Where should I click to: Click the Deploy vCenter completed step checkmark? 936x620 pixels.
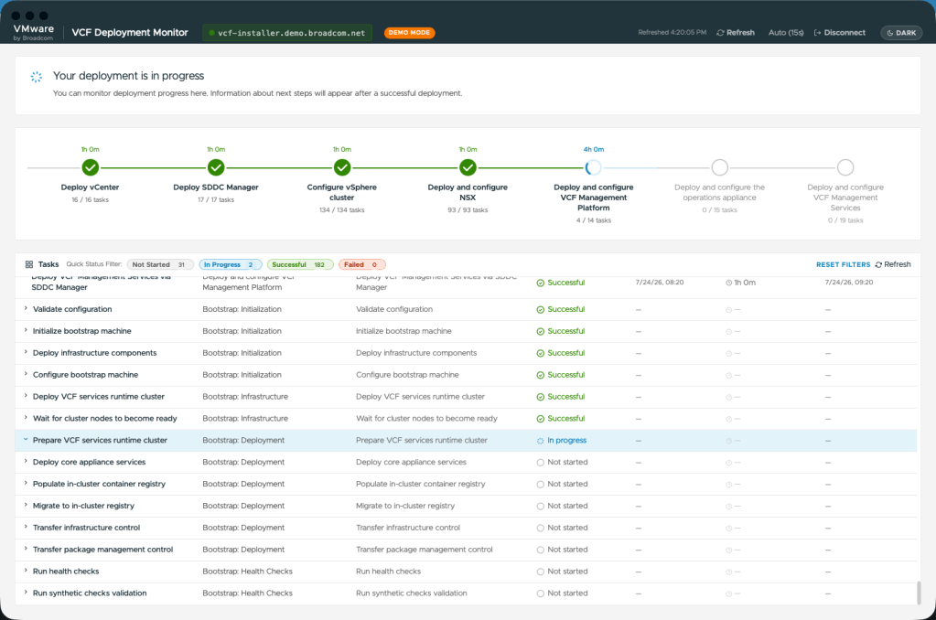coord(91,167)
